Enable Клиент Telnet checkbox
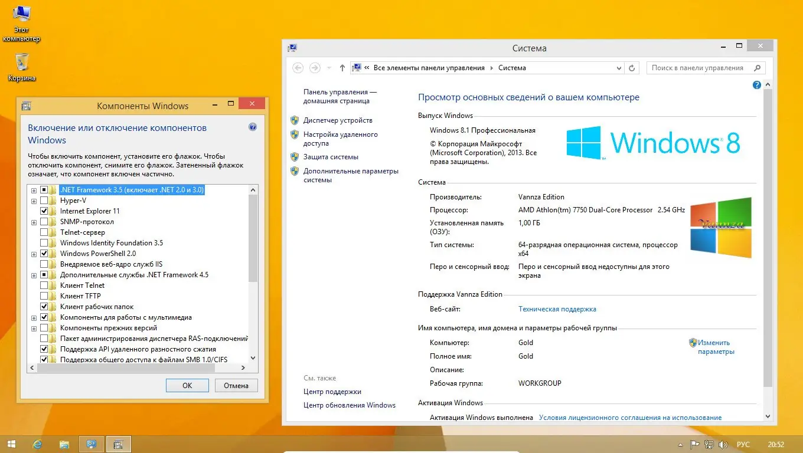The height and width of the screenshot is (453, 803). [44, 285]
